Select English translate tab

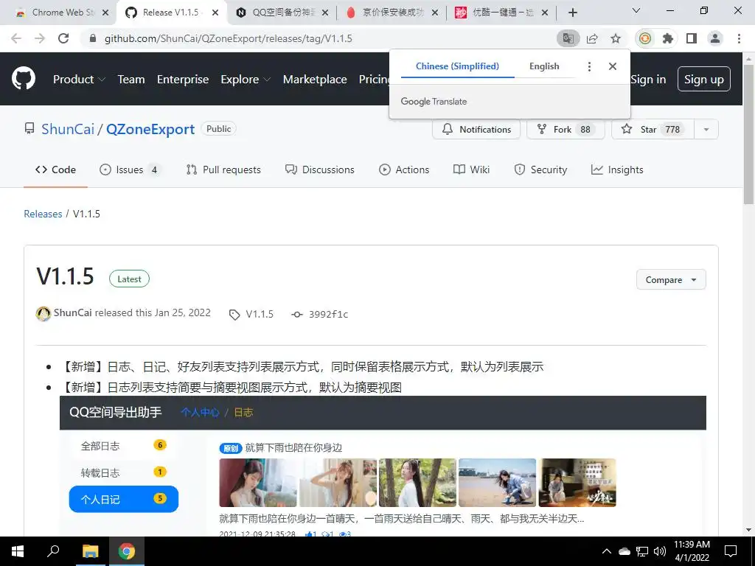(x=544, y=66)
